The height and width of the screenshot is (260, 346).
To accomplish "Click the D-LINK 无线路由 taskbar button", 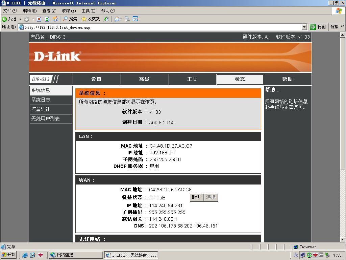I will 131,255.
